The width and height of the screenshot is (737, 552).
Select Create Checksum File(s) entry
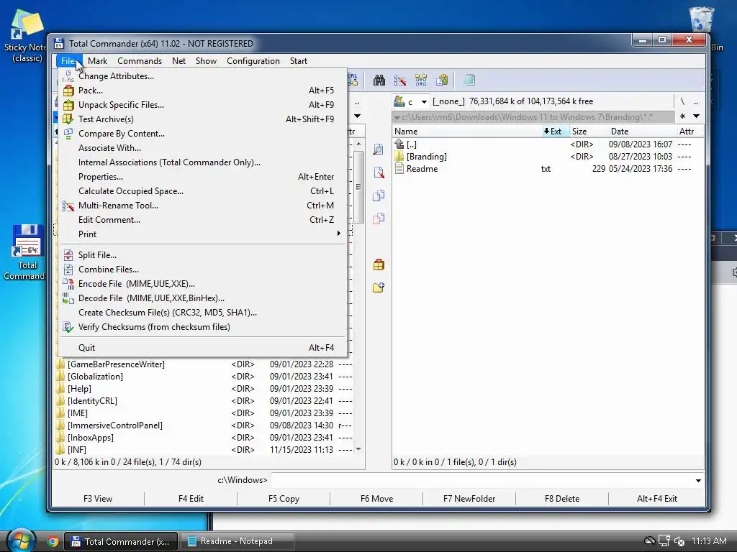[202, 313]
